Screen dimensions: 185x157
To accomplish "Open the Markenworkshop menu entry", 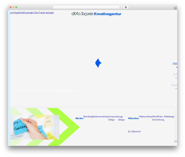I will tap(100, 117).
